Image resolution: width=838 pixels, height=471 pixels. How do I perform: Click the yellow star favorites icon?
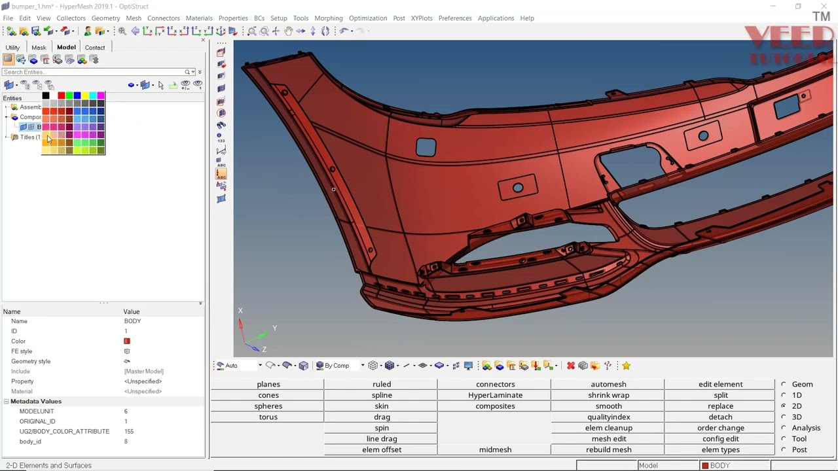pos(627,366)
